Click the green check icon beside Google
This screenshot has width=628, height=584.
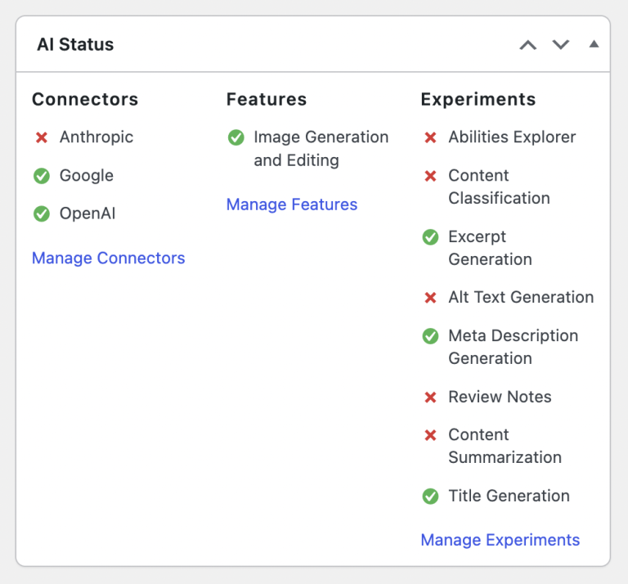coord(42,176)
